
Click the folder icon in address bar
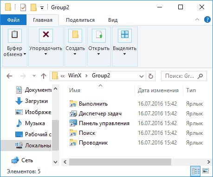55,76
